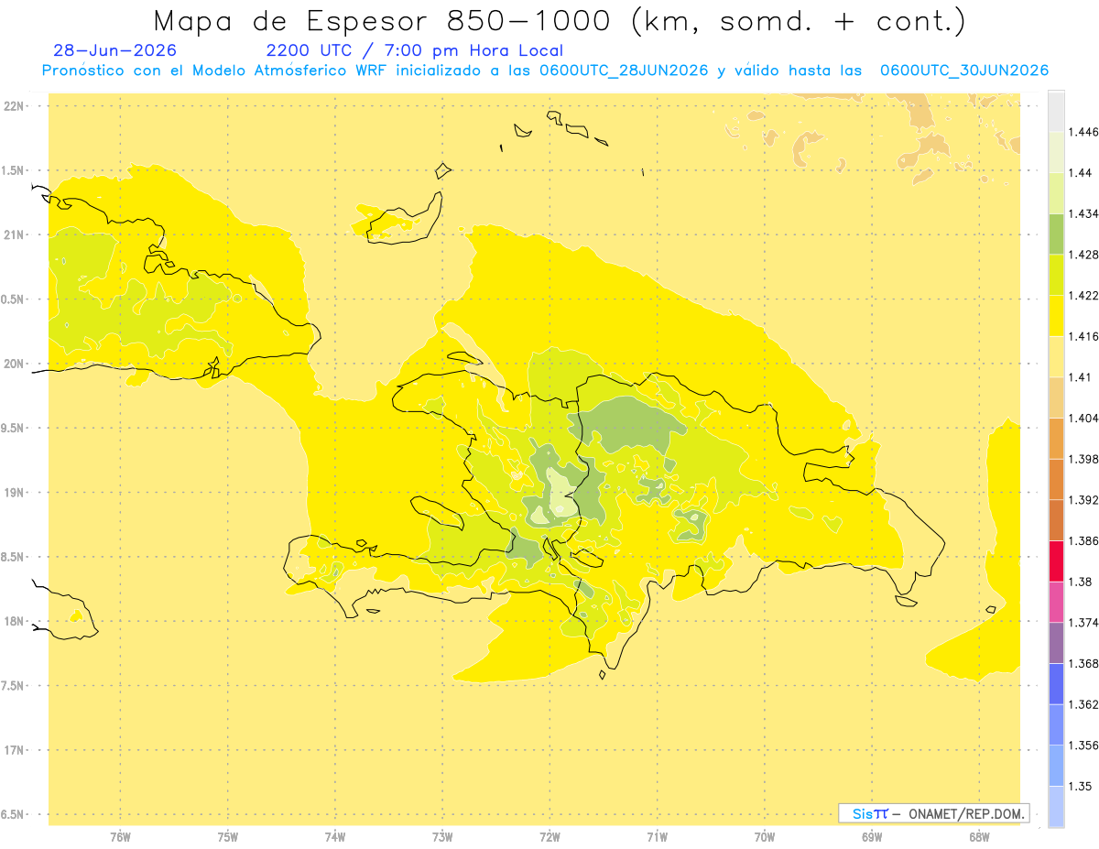Click the '1.392' legend value

point(1083,501)
